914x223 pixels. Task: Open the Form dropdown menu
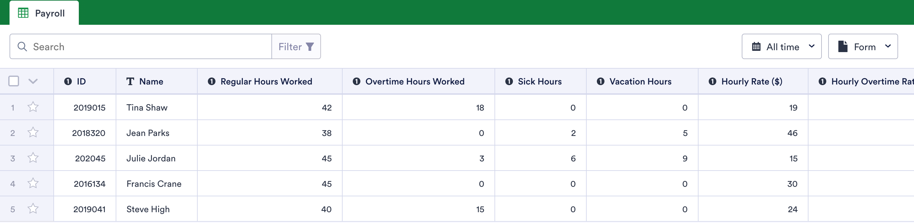[863, 47]
